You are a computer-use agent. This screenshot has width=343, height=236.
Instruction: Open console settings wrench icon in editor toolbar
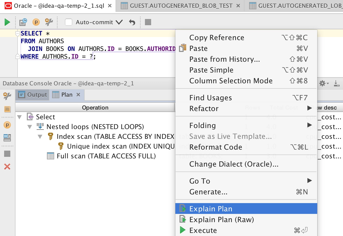49,22
